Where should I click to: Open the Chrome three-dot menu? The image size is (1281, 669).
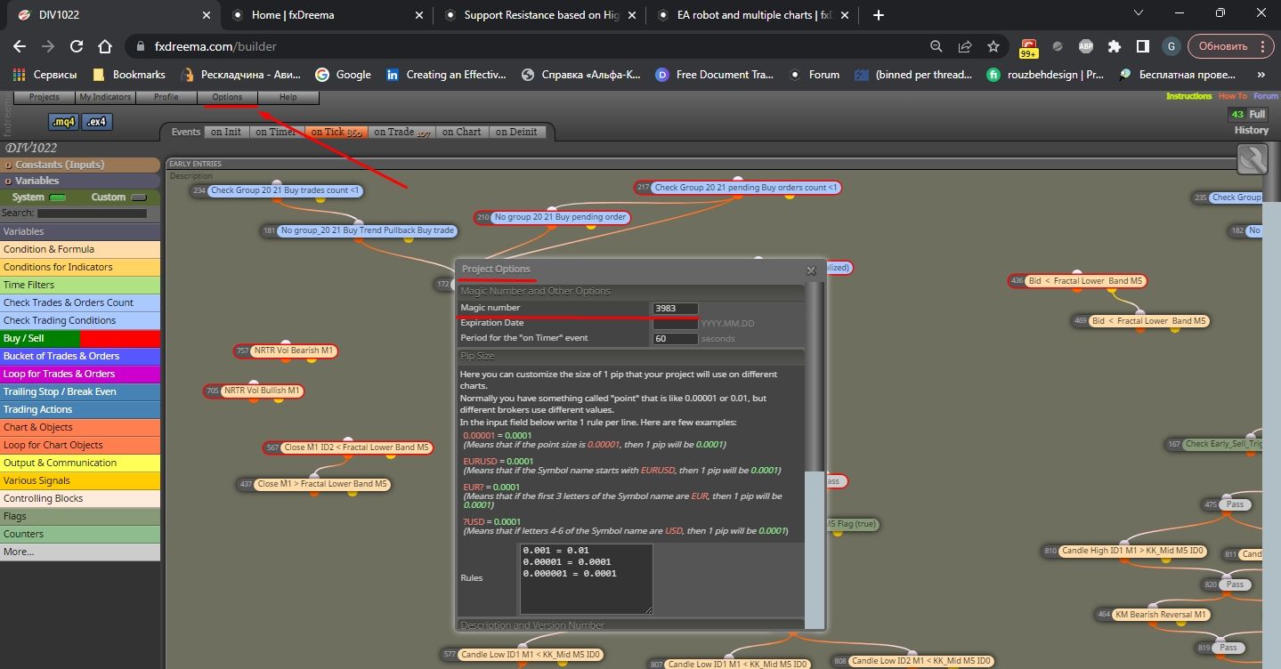pyautogui.click(x=1262, y=46)
